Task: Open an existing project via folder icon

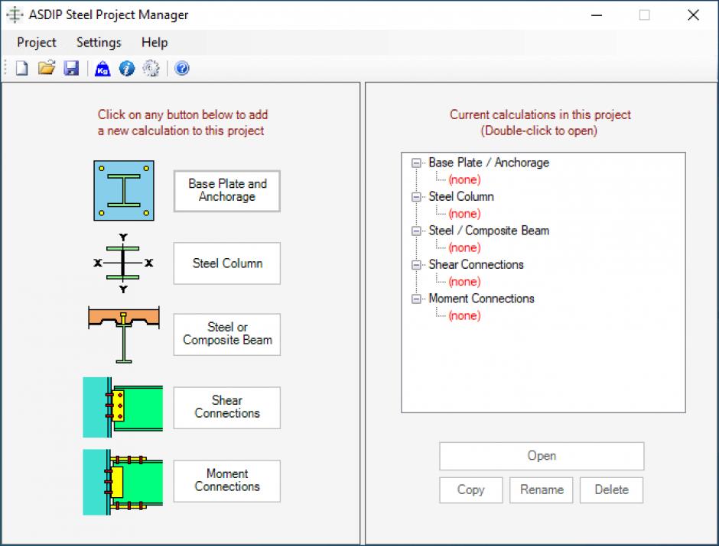Action: [47, 69]
